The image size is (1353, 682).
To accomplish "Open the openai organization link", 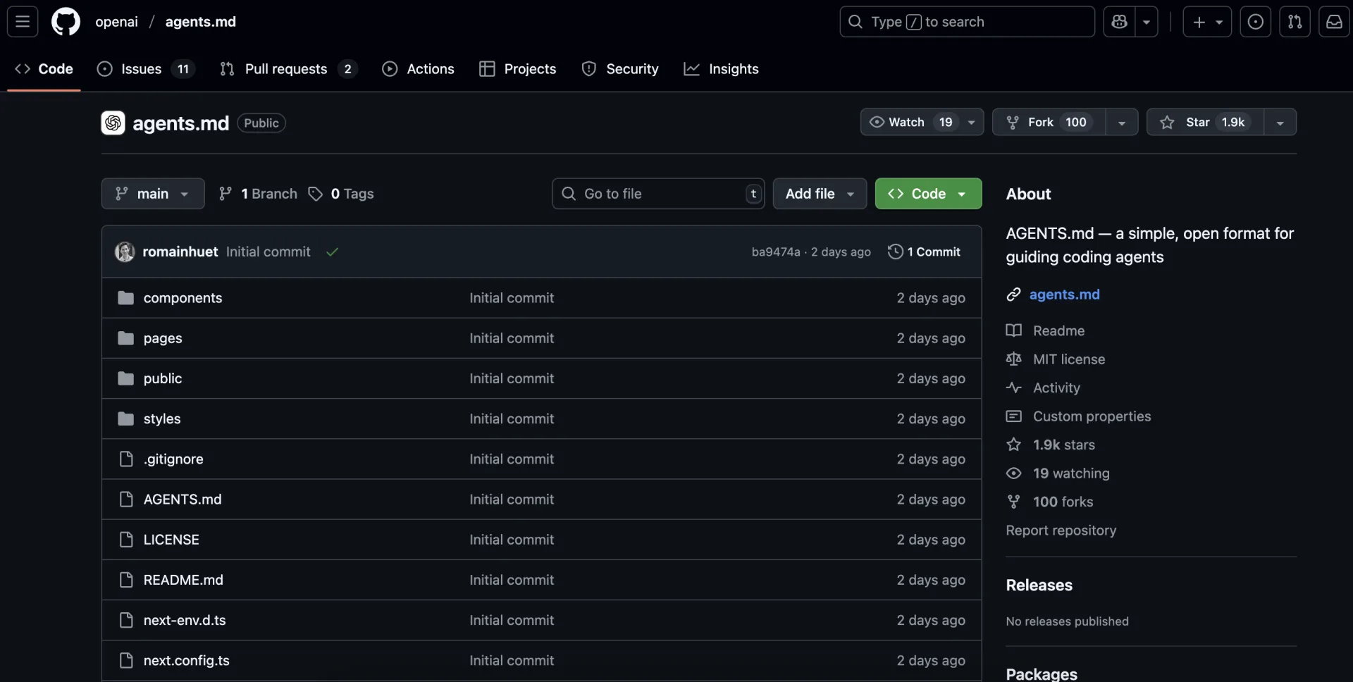I will coord(116,22).
